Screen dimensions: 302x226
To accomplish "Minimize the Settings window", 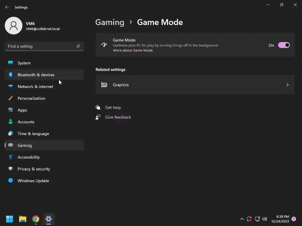I will pos(268,5).
